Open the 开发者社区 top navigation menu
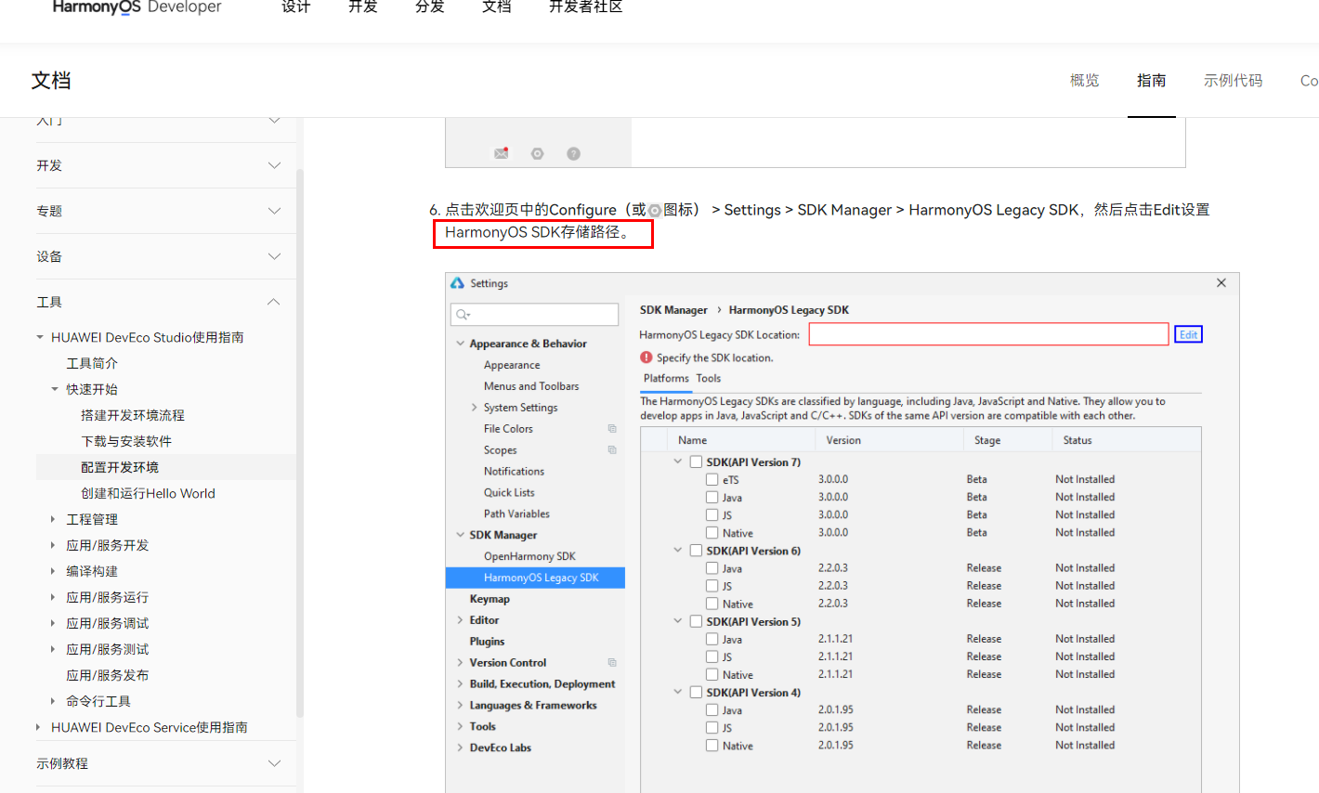The height and width of the screenshot is (793, 1319). click(x=586, y=7)
